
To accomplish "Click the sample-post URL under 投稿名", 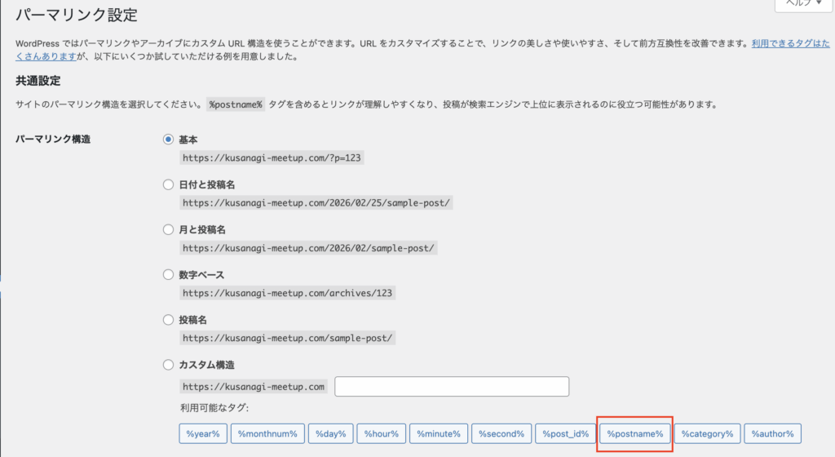I will 289,337.
